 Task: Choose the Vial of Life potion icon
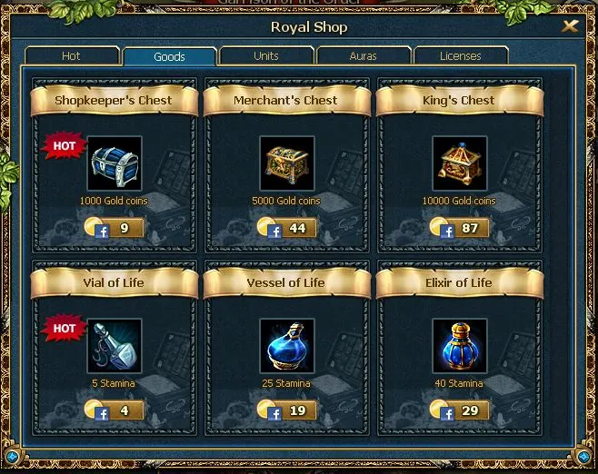pos(115,346)
